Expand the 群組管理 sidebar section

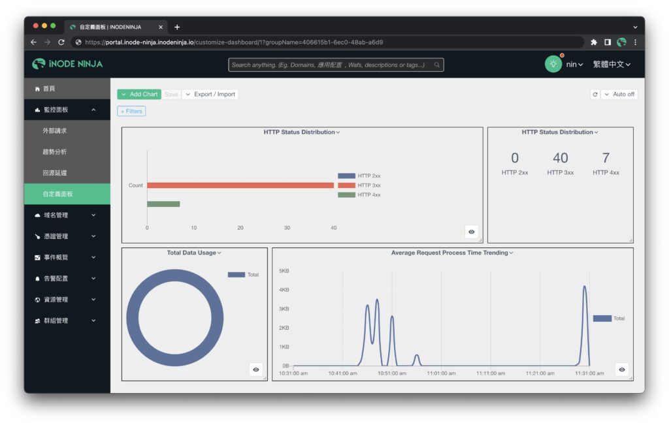click(x=67, y=321)
